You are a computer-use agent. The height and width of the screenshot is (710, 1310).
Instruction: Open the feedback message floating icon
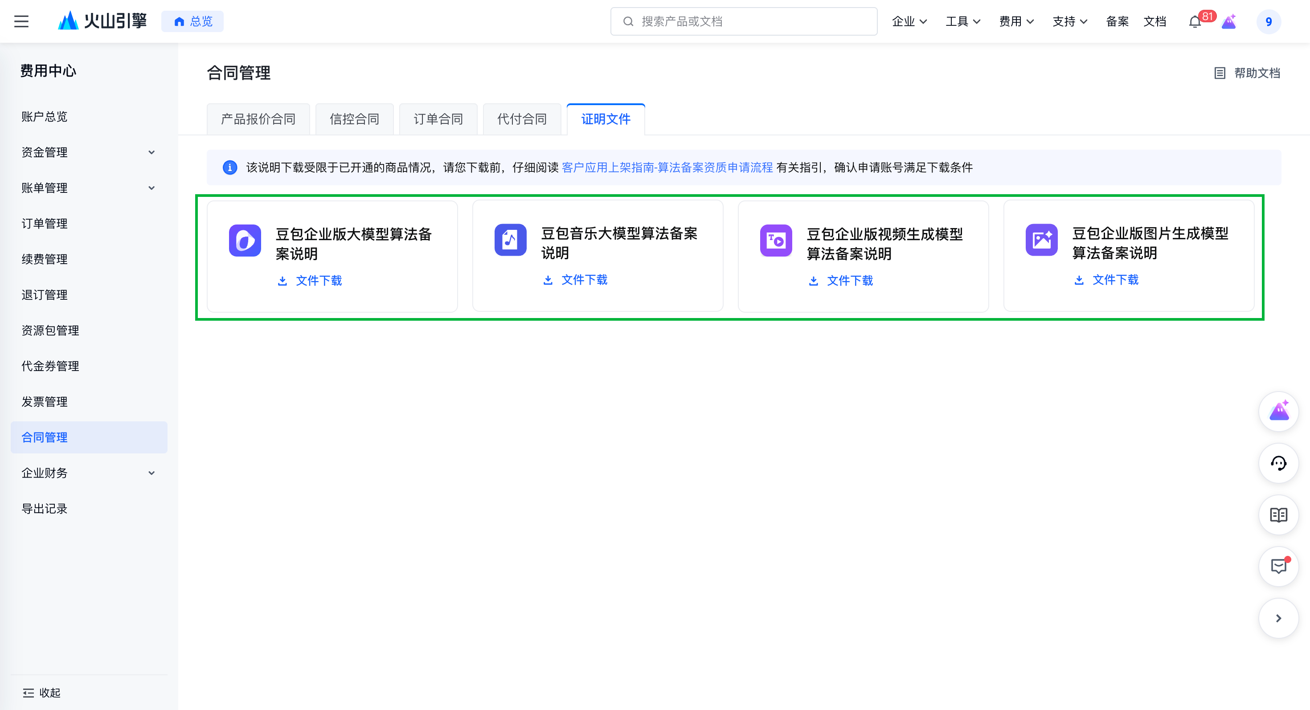click(x=1278, y=566)
